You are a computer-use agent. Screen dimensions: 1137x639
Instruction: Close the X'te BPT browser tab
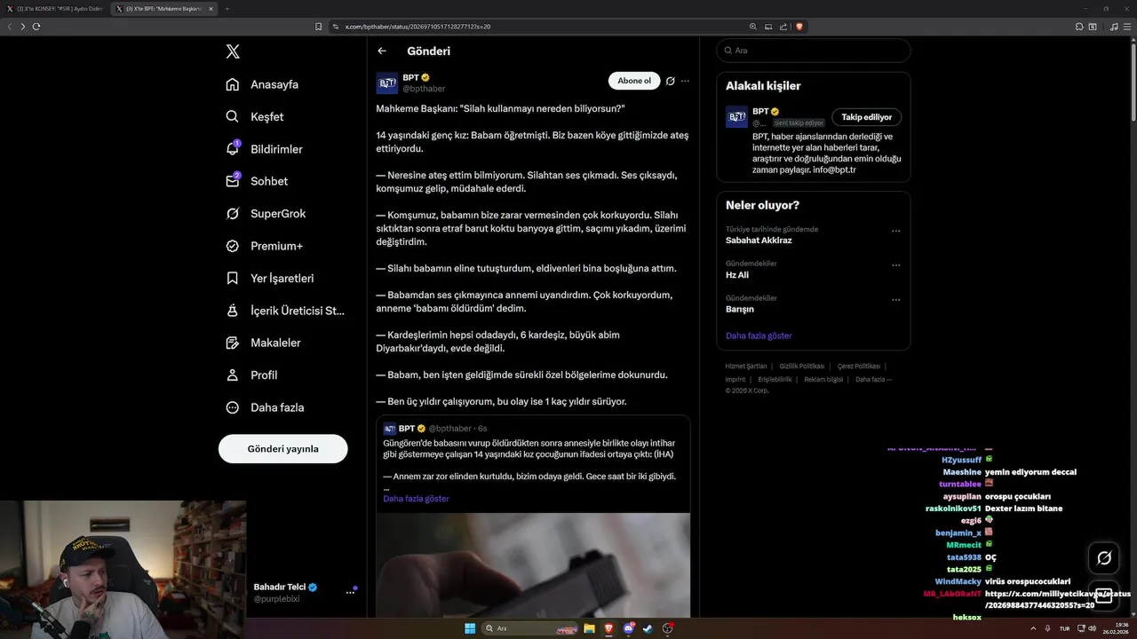[x=210, y=9]
